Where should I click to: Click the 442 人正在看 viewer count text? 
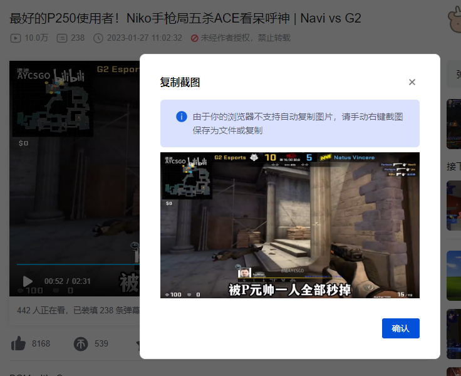41,310
